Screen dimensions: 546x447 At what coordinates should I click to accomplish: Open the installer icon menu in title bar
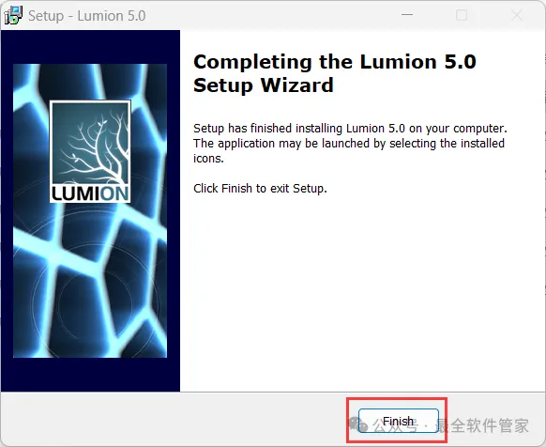(x=12, y=16)
